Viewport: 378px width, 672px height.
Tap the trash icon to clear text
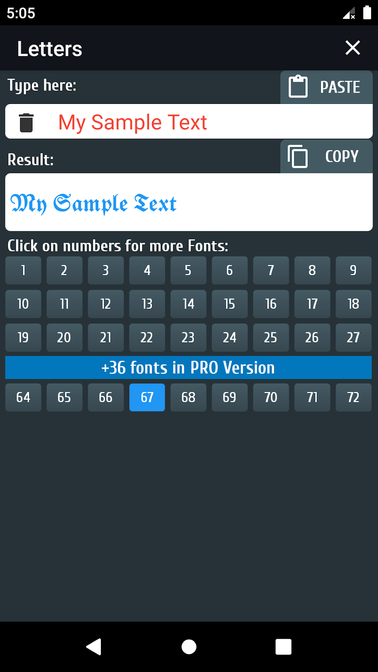pyautogui.click(x=26, y=122)
